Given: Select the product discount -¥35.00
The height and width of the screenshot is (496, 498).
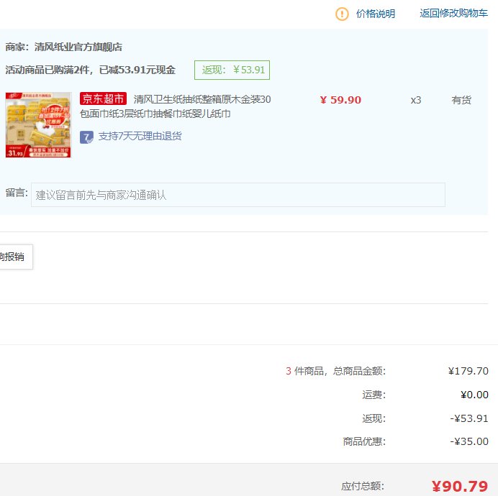Looking at the screenshot, I should [x=469, y=442].
